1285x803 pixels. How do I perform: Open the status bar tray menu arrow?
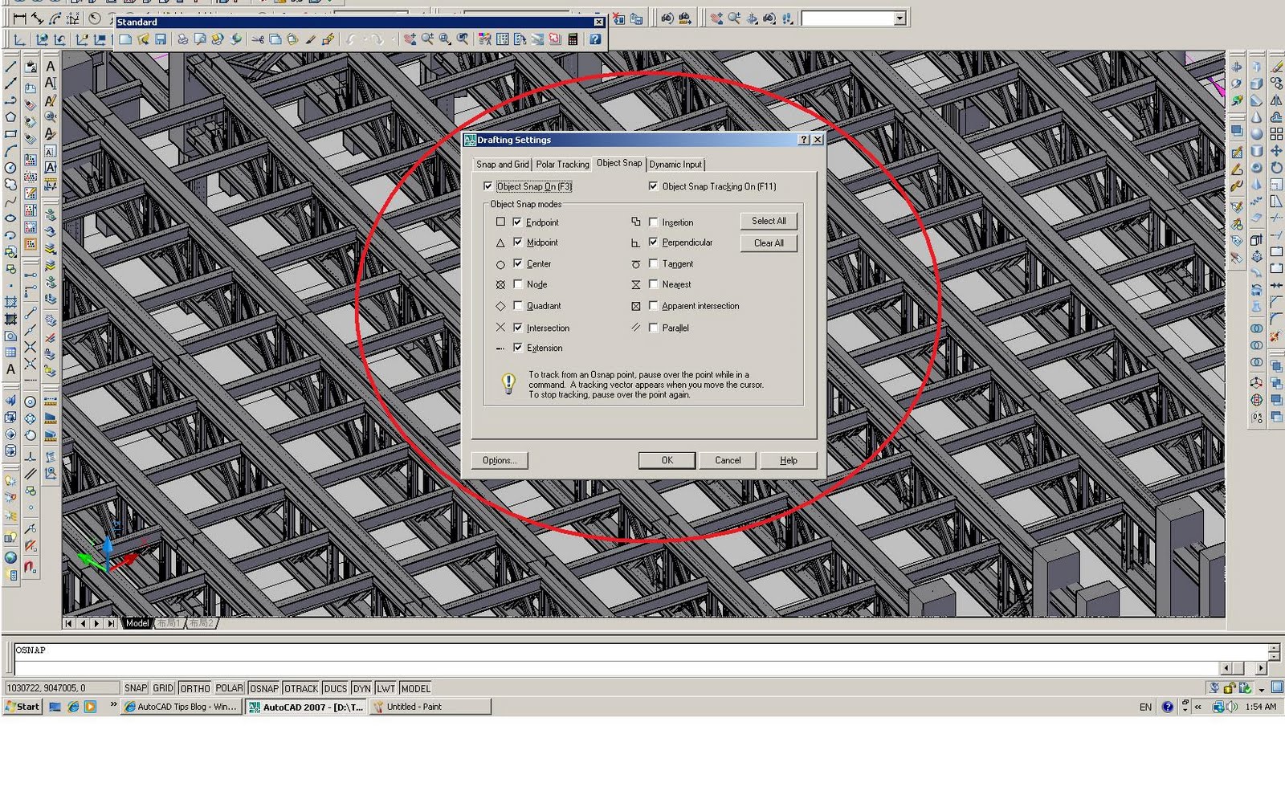point(1262,689)
